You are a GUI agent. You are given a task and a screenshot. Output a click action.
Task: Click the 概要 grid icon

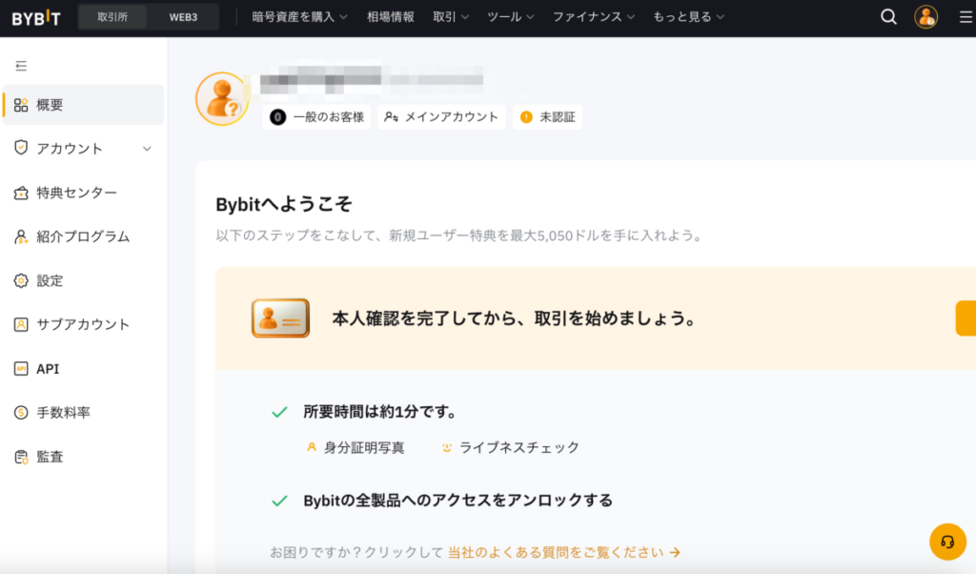tap(21, 105)
